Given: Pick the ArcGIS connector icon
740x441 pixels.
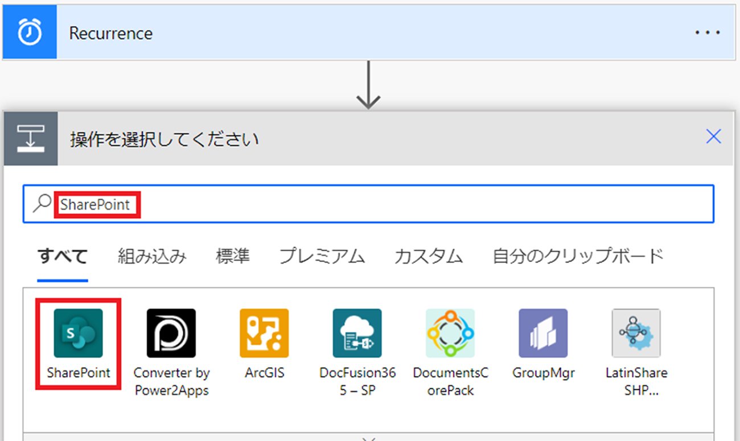Looking at the screenshot, I should [264, 333].
